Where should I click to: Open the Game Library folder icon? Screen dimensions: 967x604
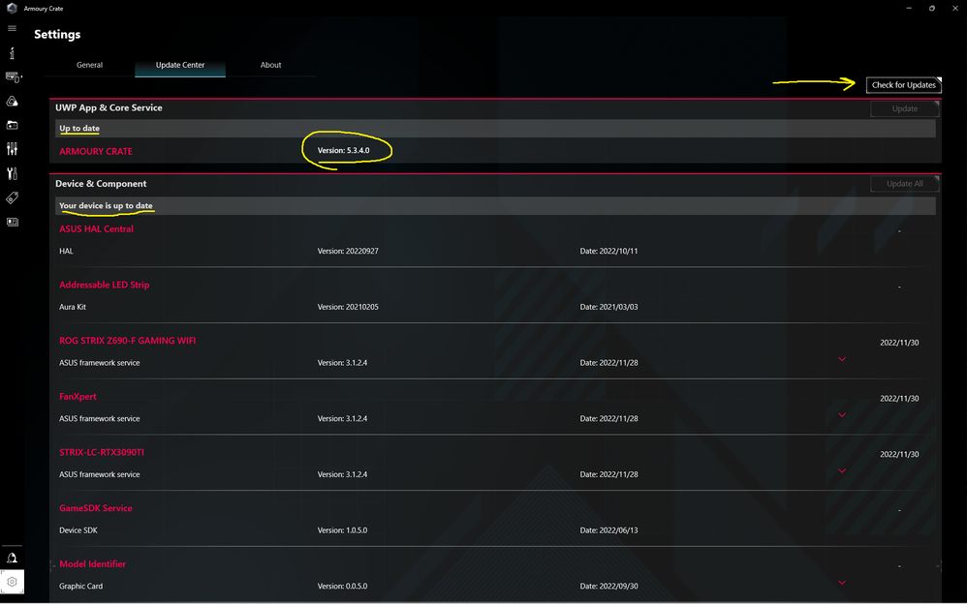click(x=12, y=125)
